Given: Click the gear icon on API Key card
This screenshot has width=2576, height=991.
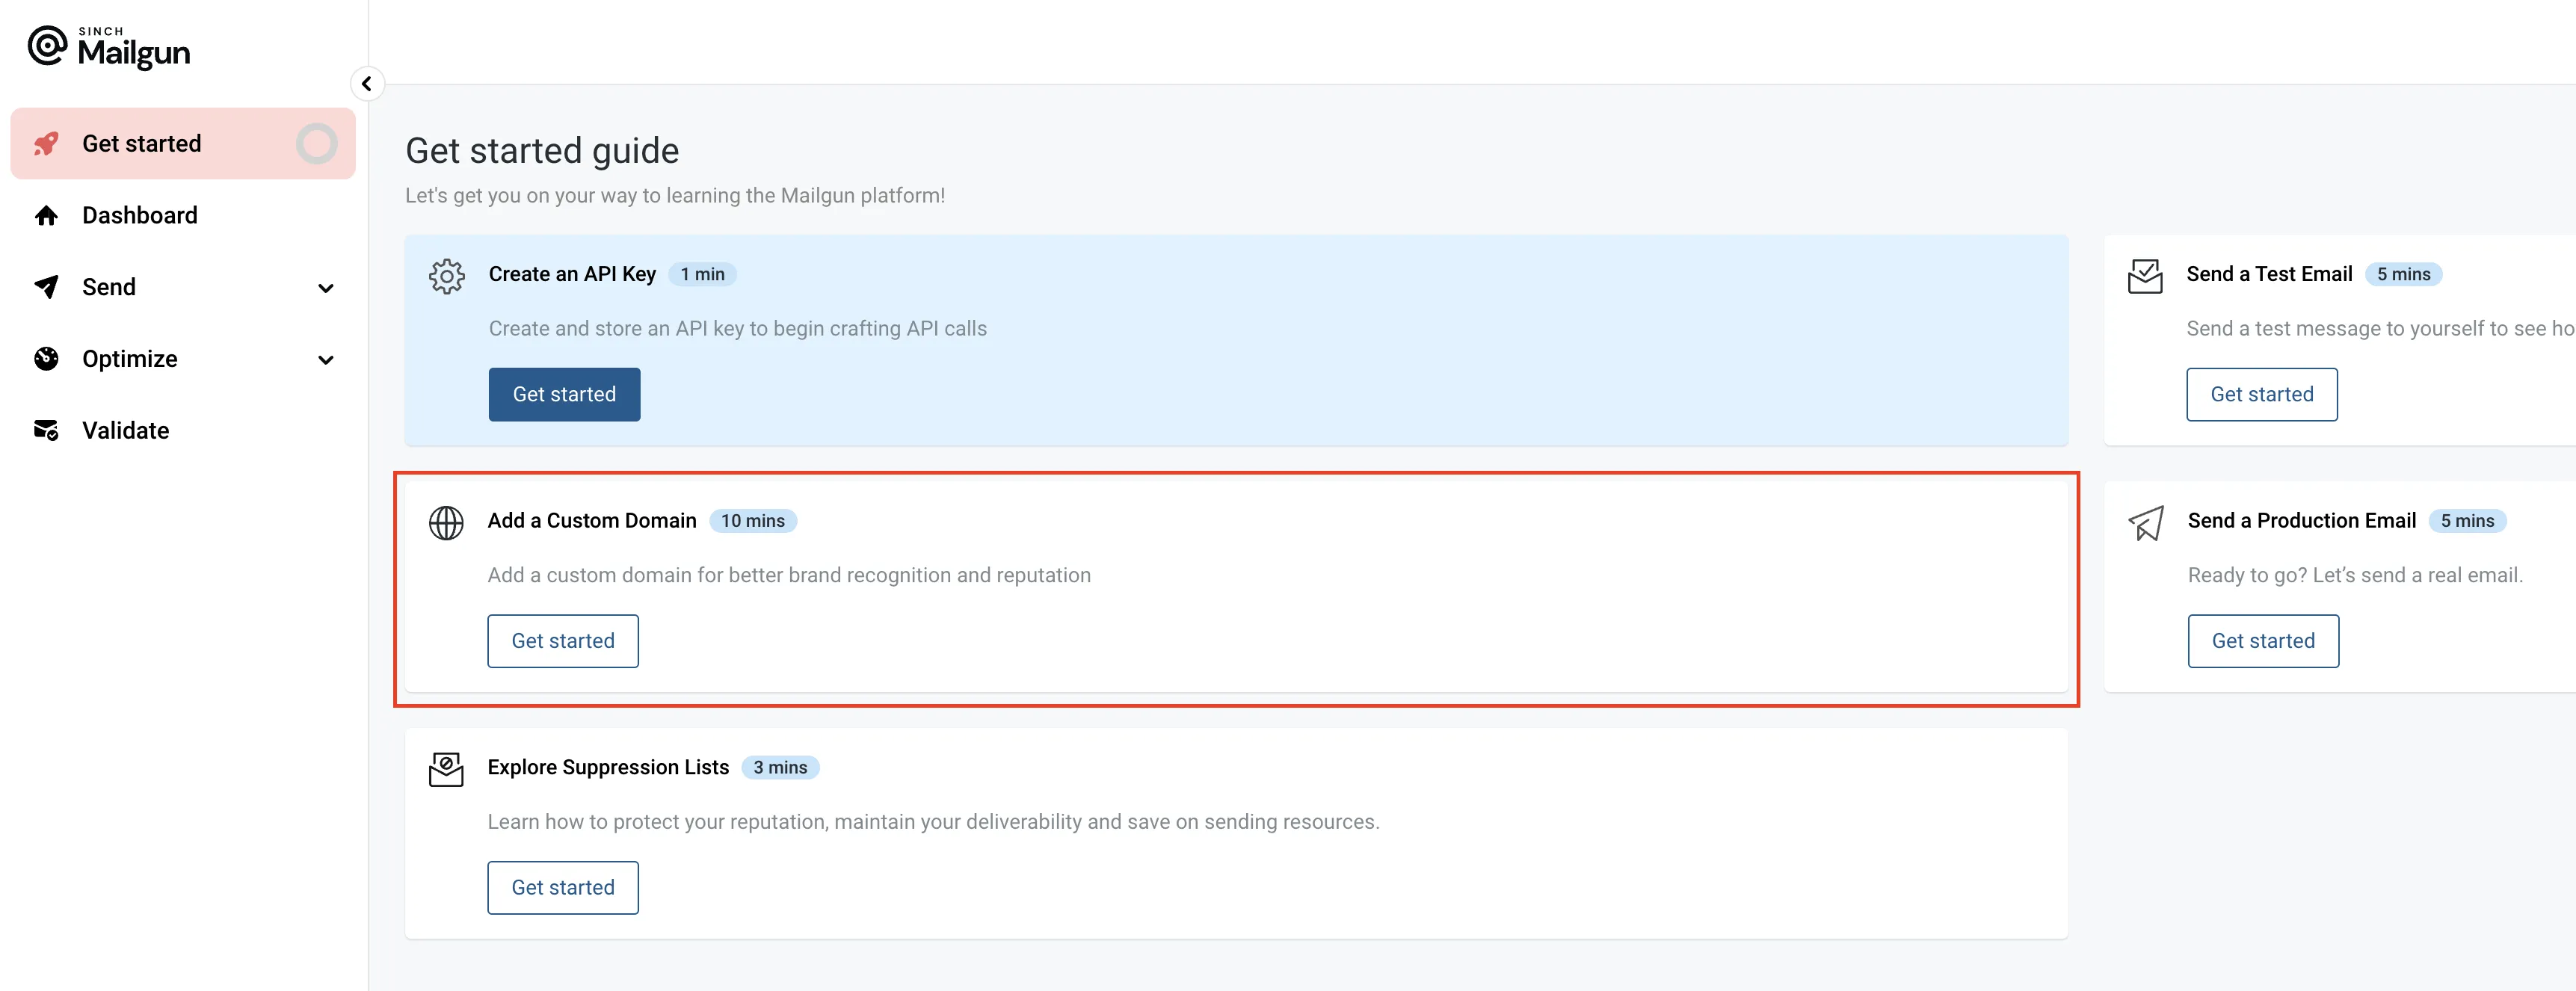Looking at the screenshot, I should [x=447, y=276].
